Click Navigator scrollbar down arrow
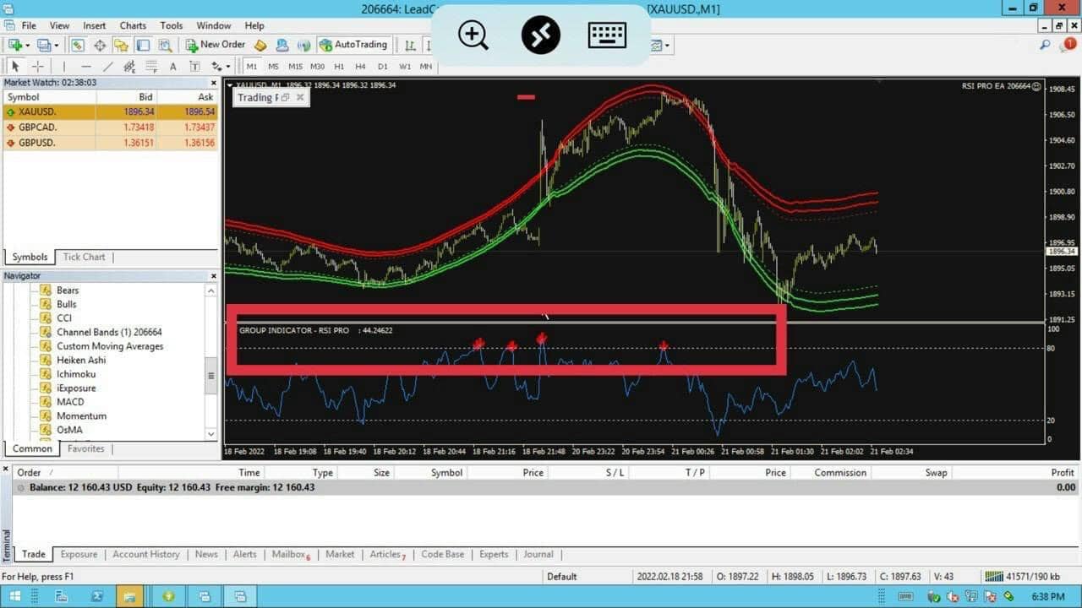Image resolution: width=1082 pixels, height=608 pixels. pos(211,434)
